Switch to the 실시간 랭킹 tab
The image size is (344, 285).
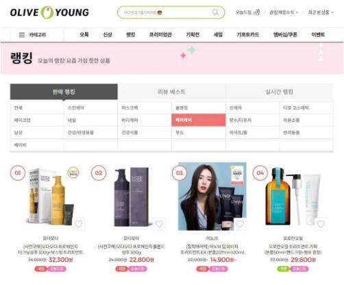(279, 92)
